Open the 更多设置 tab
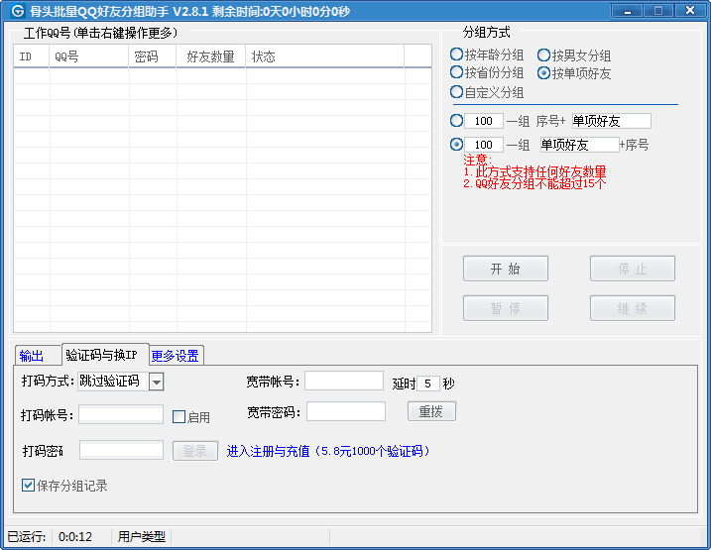Image resolution: width=711 pixels, height=550 pixels. tap(176, 356)
